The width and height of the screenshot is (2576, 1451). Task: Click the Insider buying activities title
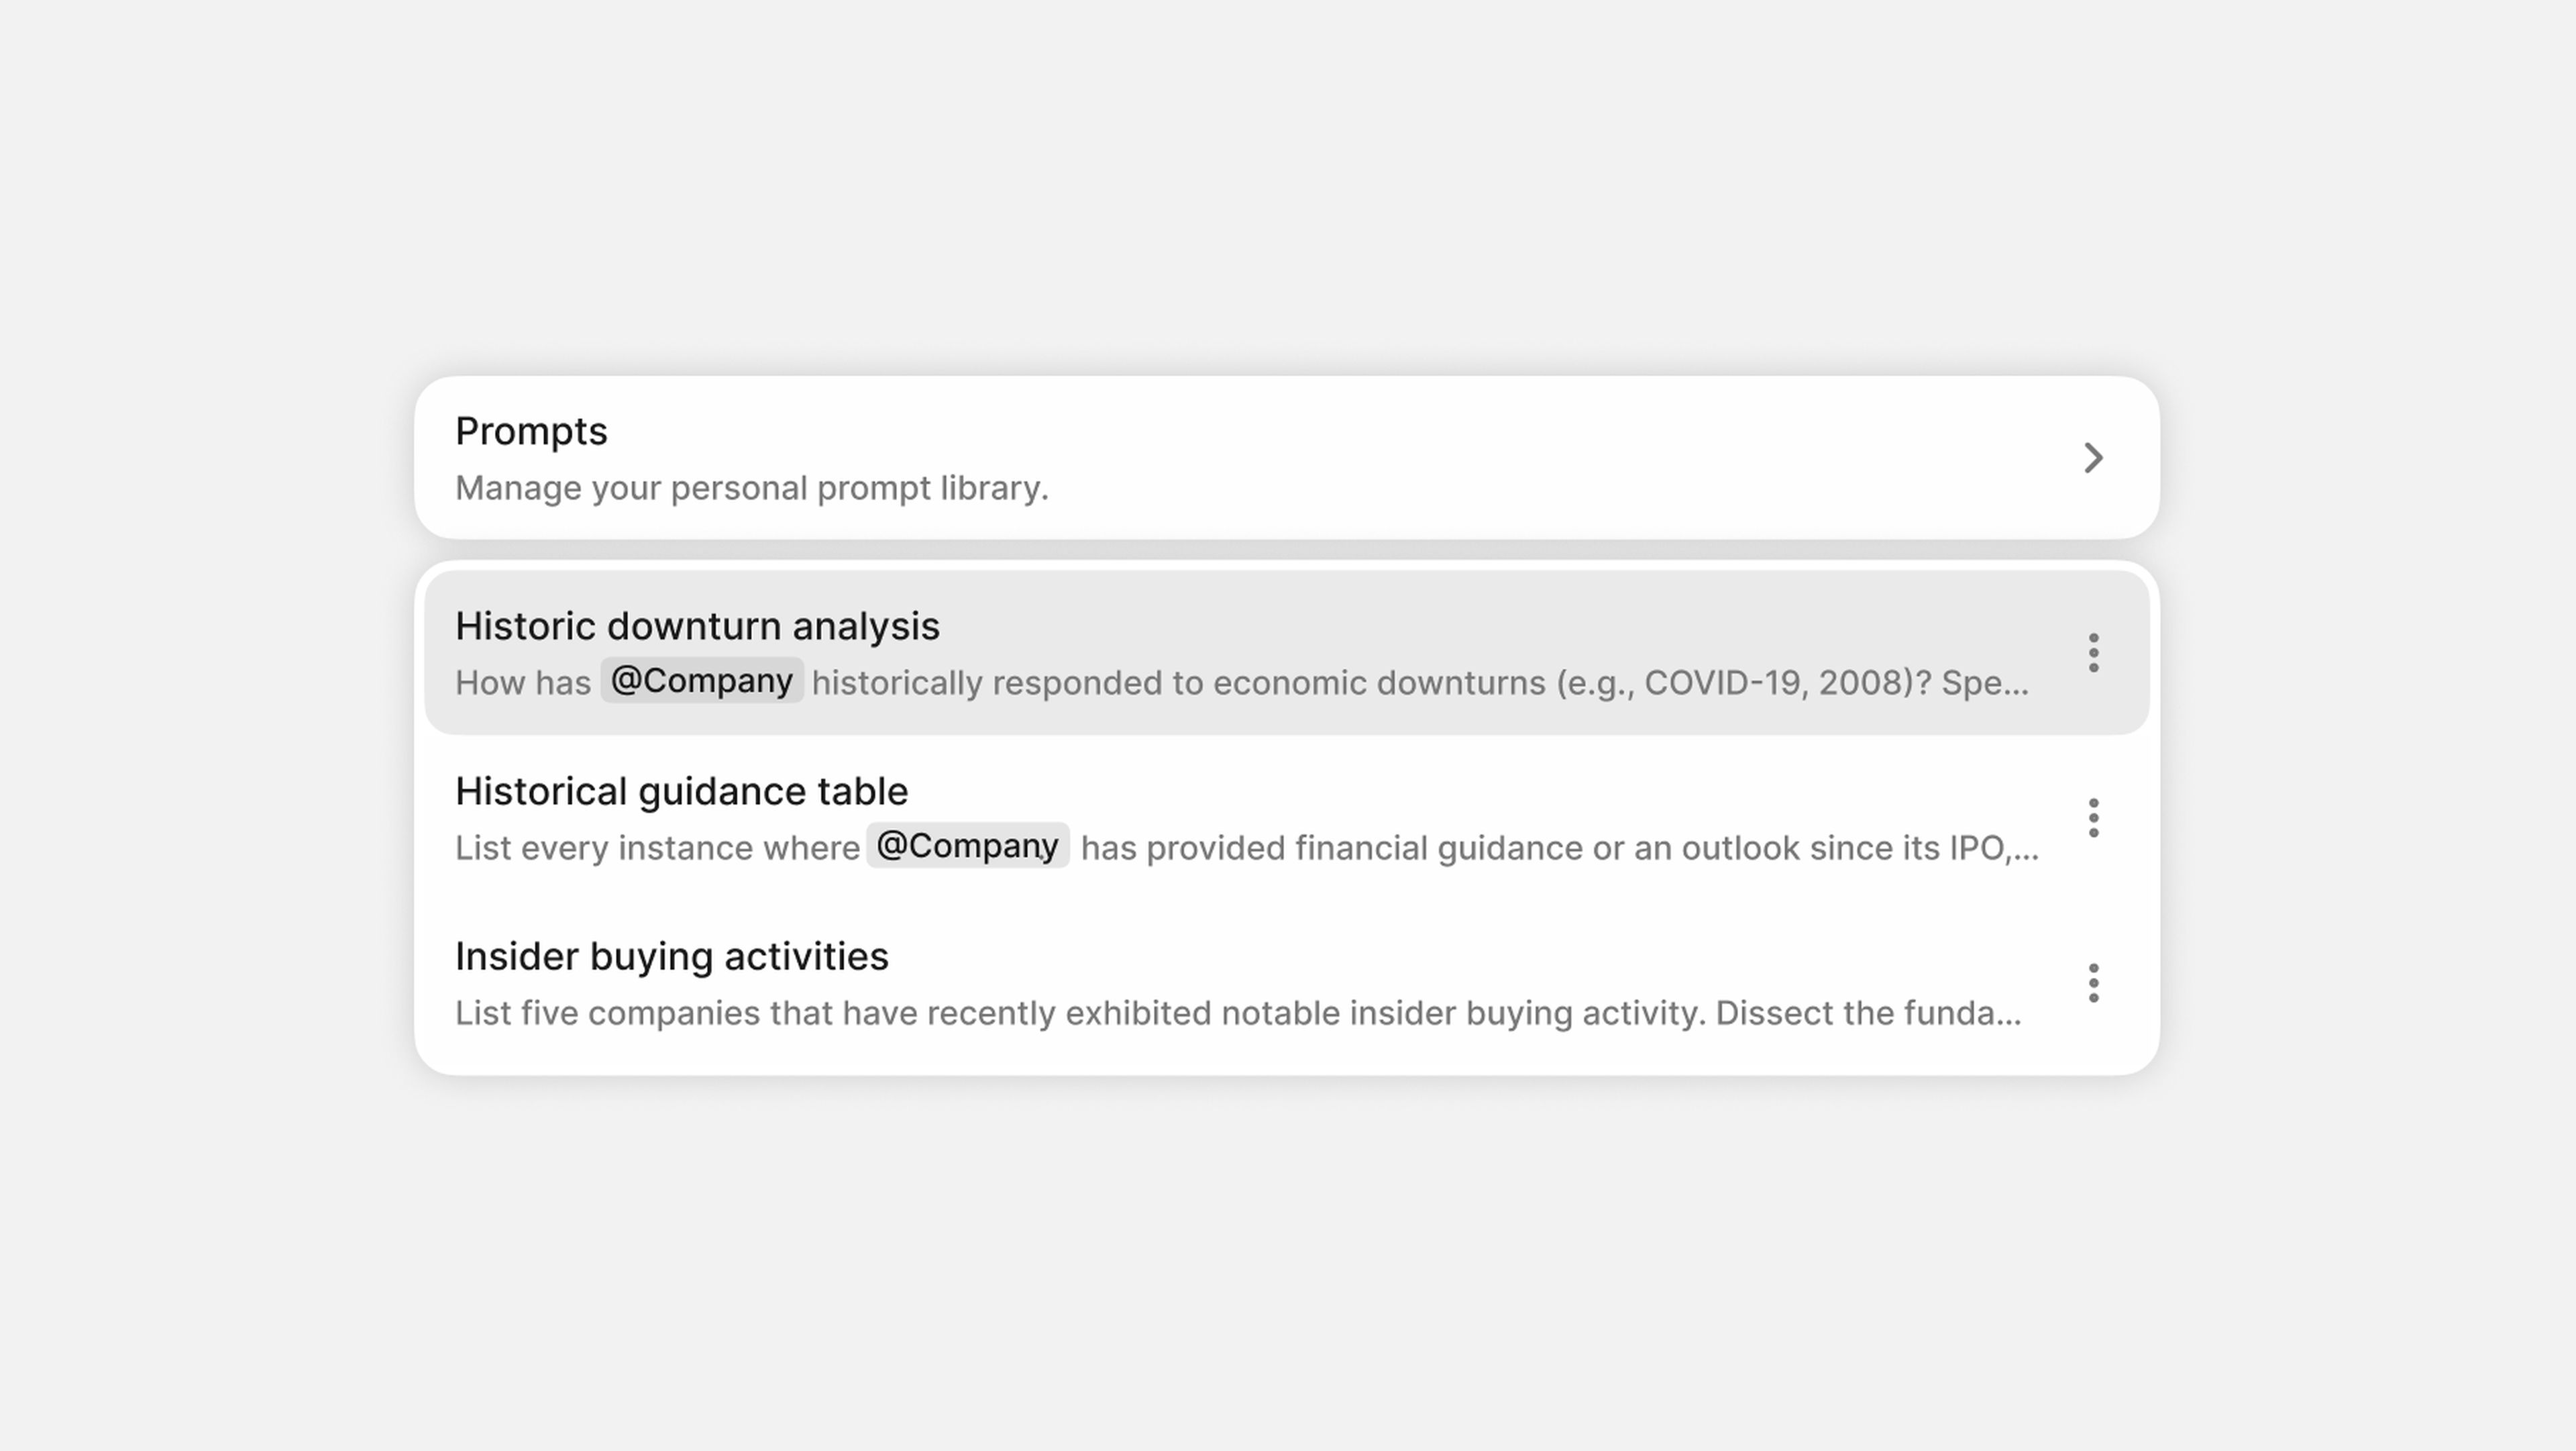pos(671,956)
